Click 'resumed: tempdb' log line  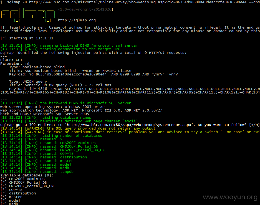tap(37, 172)
